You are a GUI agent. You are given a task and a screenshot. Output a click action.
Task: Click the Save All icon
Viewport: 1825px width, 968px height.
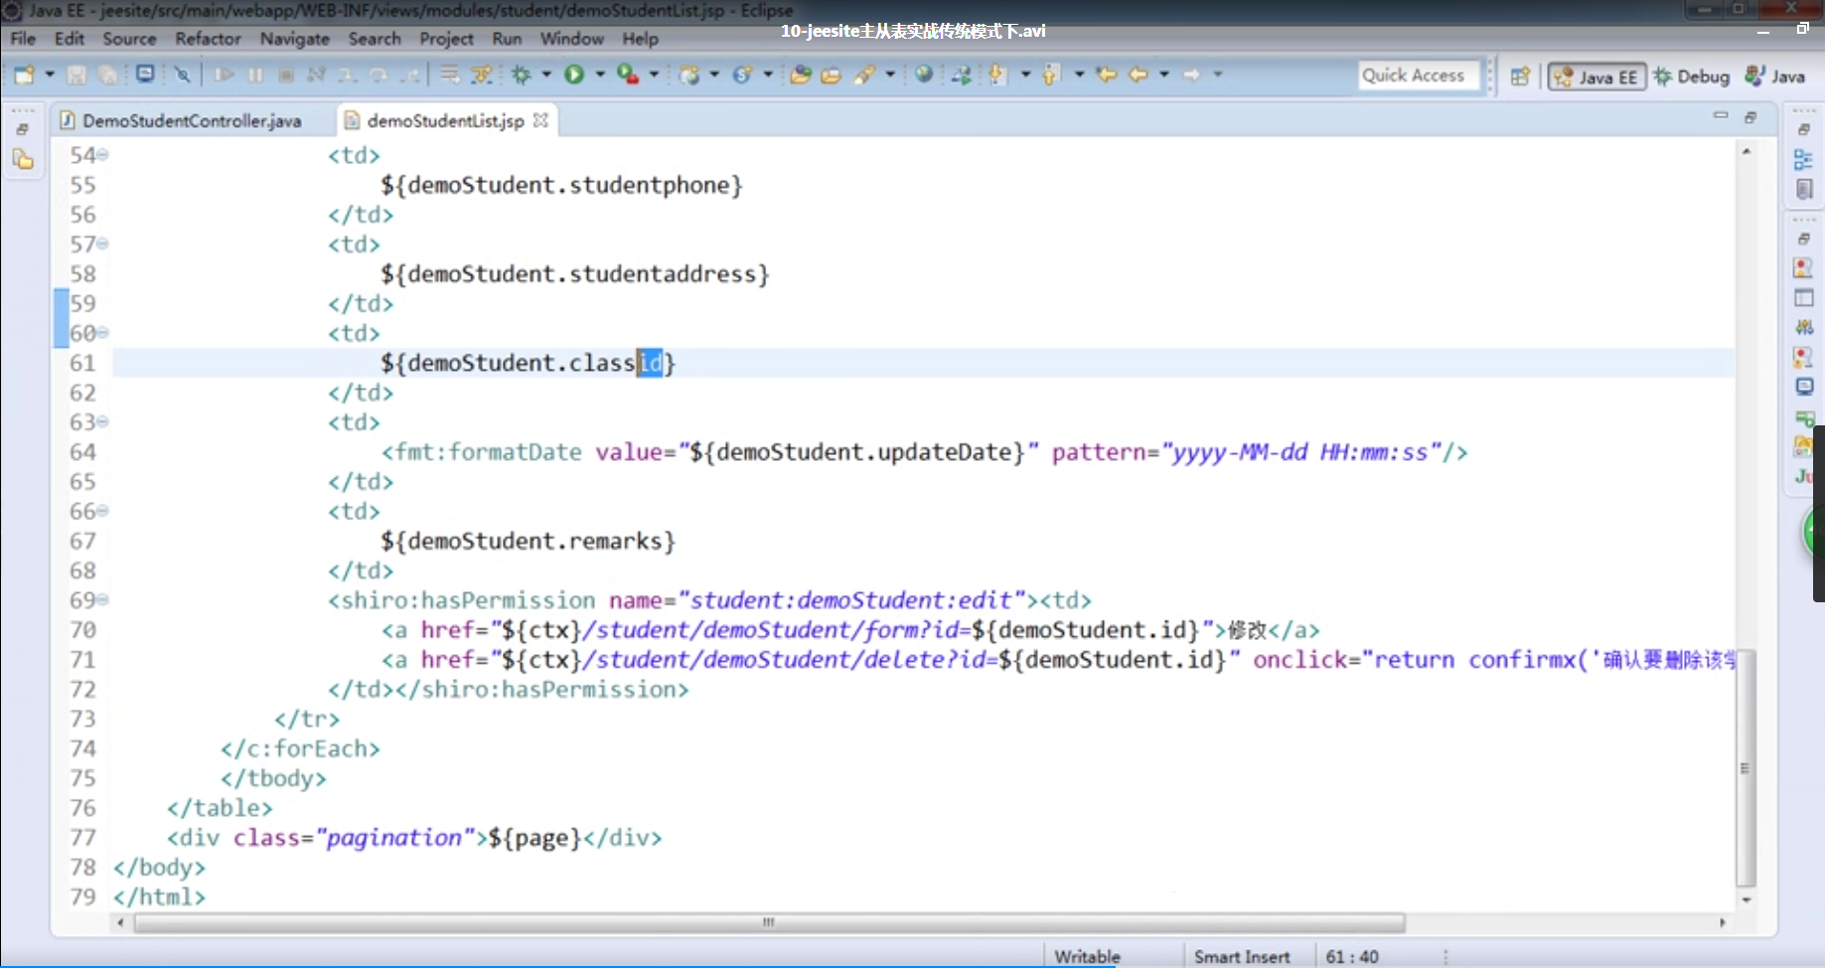[108, 75]
